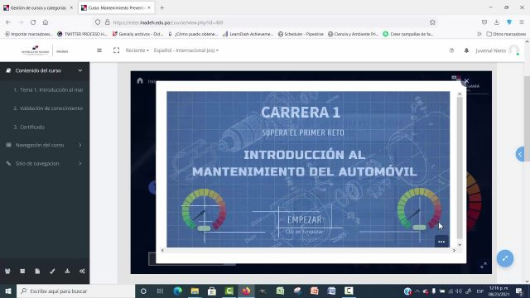Click the Windows search box
This screenshot has height=298, width=530.
75,291
